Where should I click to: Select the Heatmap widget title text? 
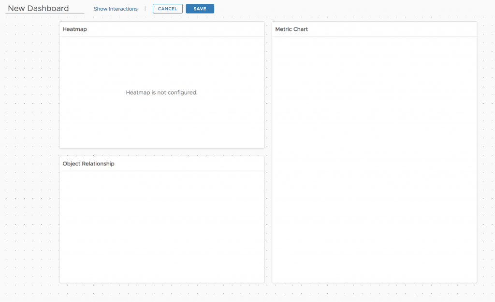coord(74,29)
